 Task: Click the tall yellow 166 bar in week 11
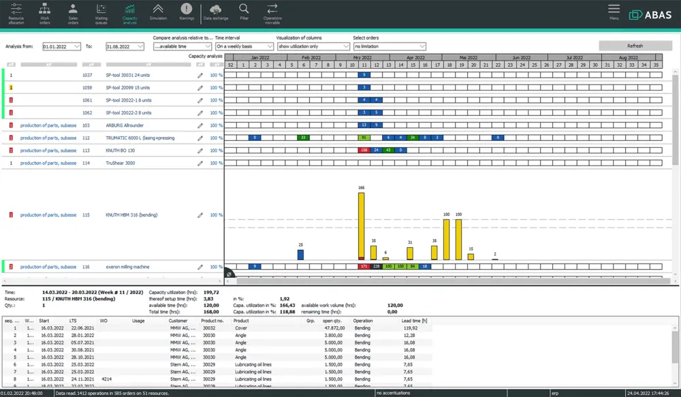click(x=362, y=226)
